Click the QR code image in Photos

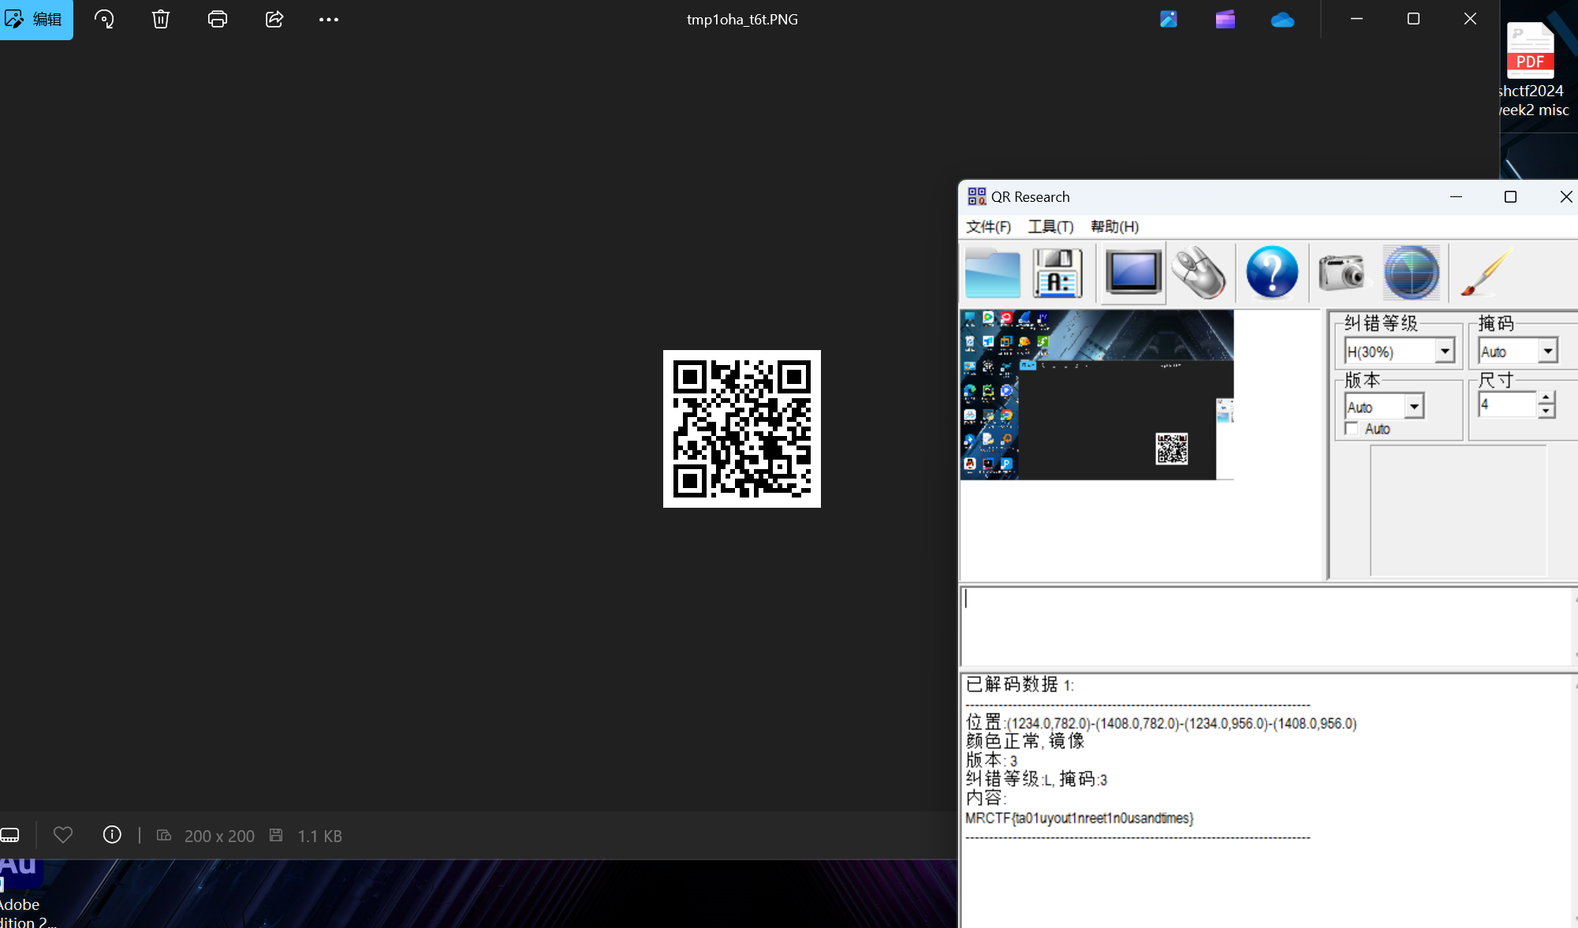742,429
